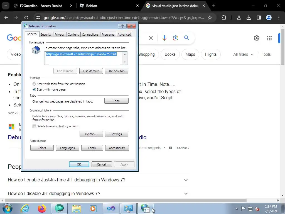
Task: Select Start with tabs from the last session
Action: tap(34, 84)
